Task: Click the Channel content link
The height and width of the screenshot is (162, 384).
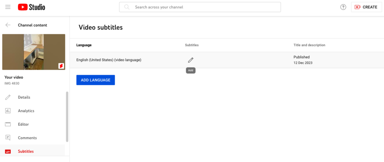Action: [x=32, y=25]
